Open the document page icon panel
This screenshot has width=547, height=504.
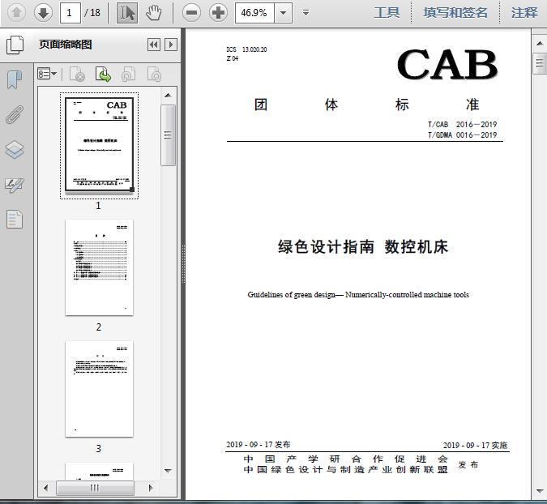[15, 219]
